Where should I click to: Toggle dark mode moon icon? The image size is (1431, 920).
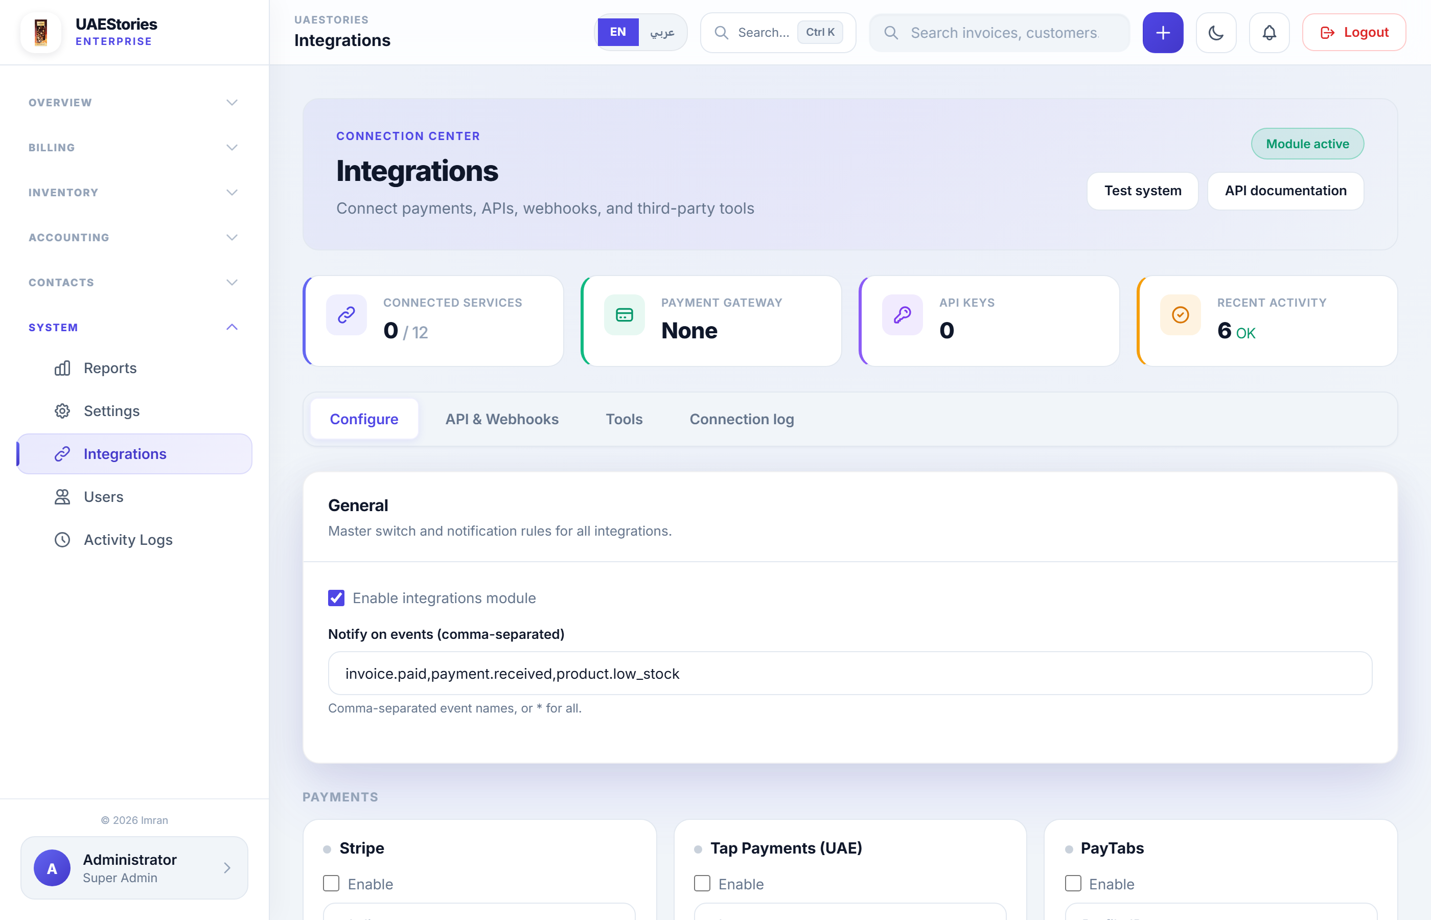pyautogui.click(x=1215, y=32)
